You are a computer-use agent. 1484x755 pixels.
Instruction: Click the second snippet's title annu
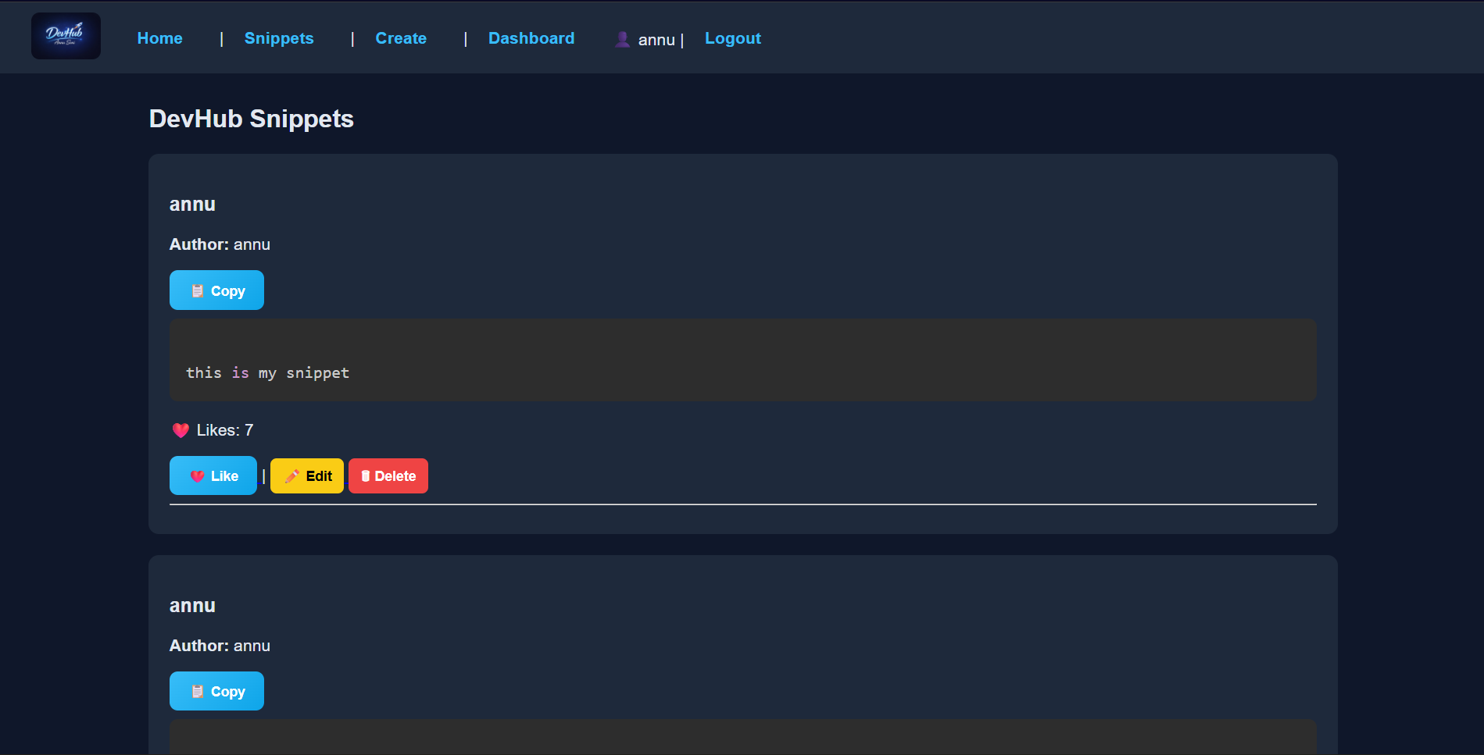(x=192, y=606)
